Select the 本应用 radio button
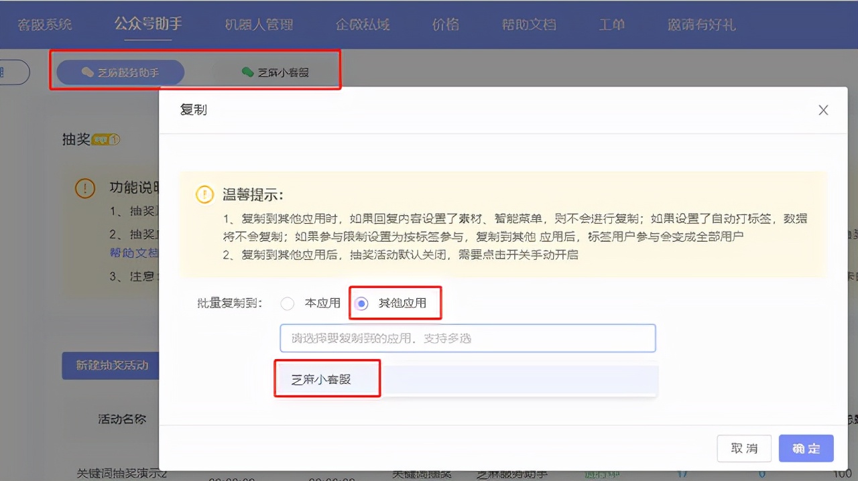 click(288, 303)
